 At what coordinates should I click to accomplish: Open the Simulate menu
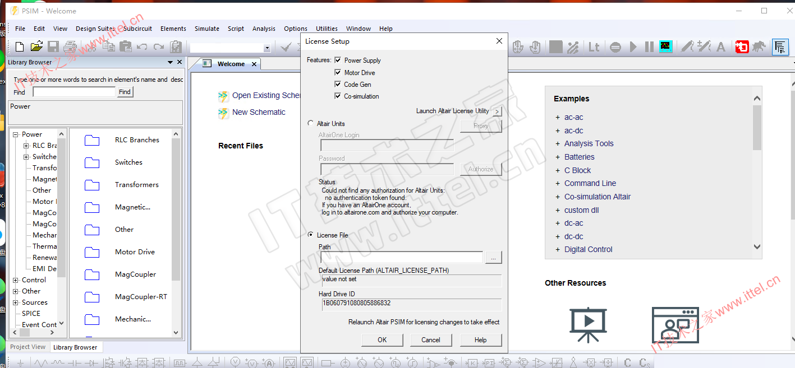207,29
